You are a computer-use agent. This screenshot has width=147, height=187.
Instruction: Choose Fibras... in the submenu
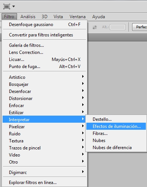coord(116,133)
